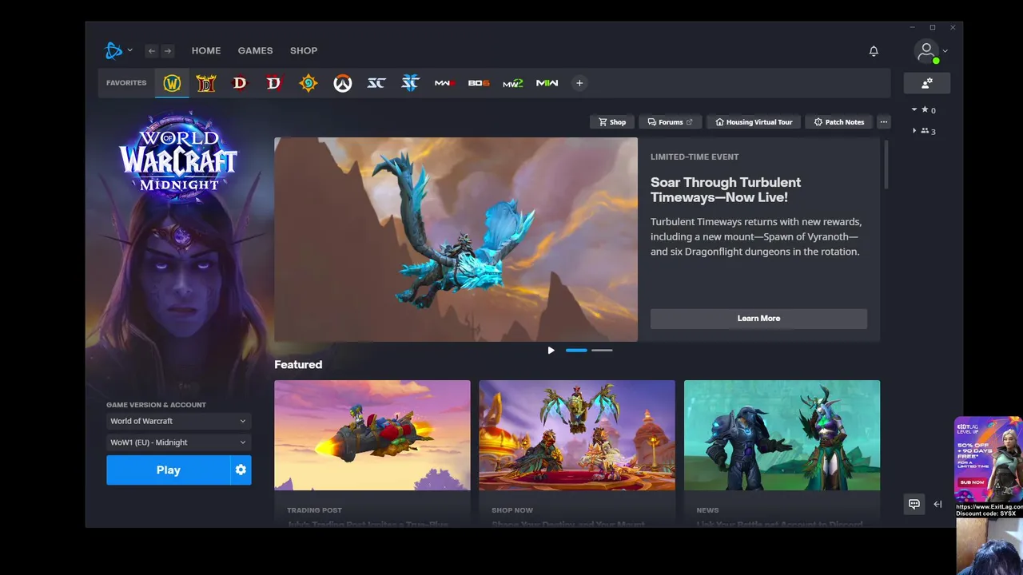Go to the GAMES tab
This screenshot has width=1023, height=575.
tap(255, 51)
